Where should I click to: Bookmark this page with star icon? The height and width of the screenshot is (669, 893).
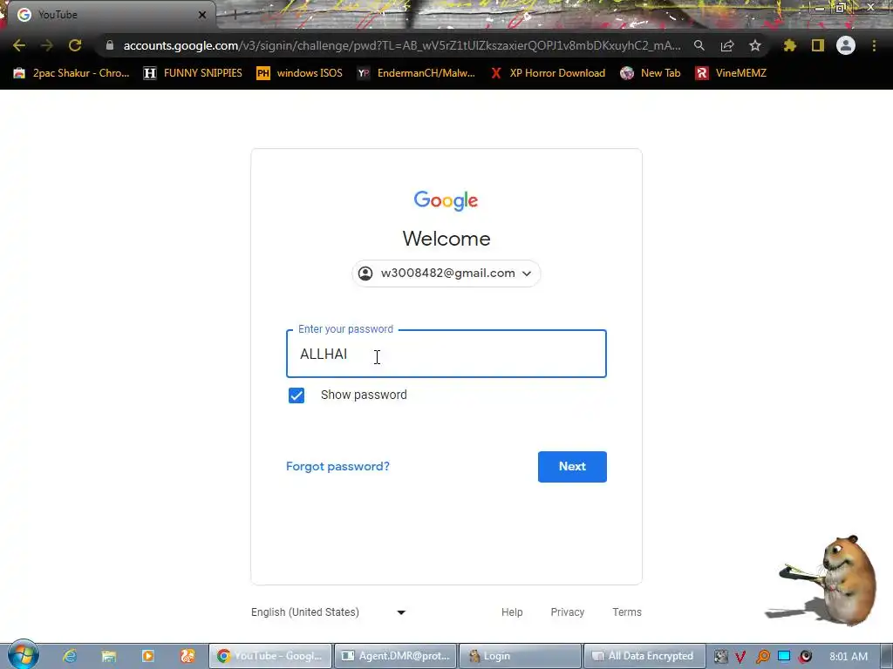754,45
